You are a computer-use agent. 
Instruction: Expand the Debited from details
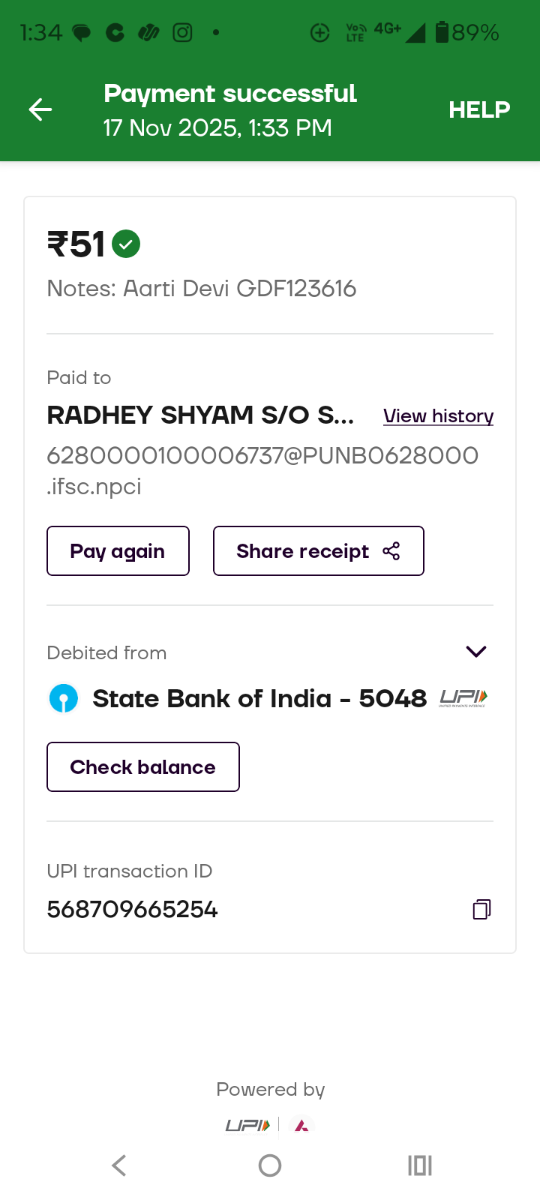coord(476,652)
